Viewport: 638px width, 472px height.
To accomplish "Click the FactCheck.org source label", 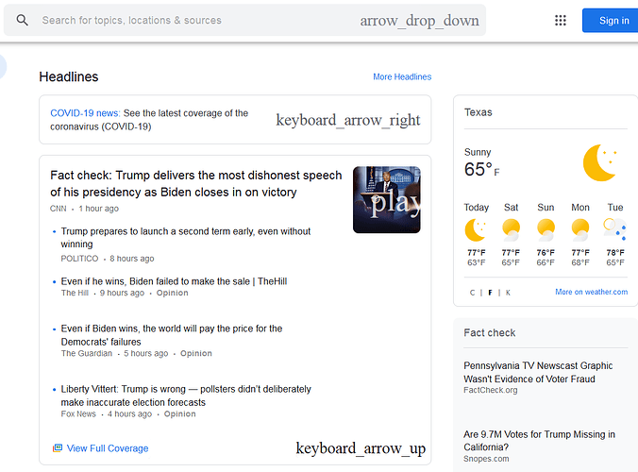I will click(x=491, y=390).
